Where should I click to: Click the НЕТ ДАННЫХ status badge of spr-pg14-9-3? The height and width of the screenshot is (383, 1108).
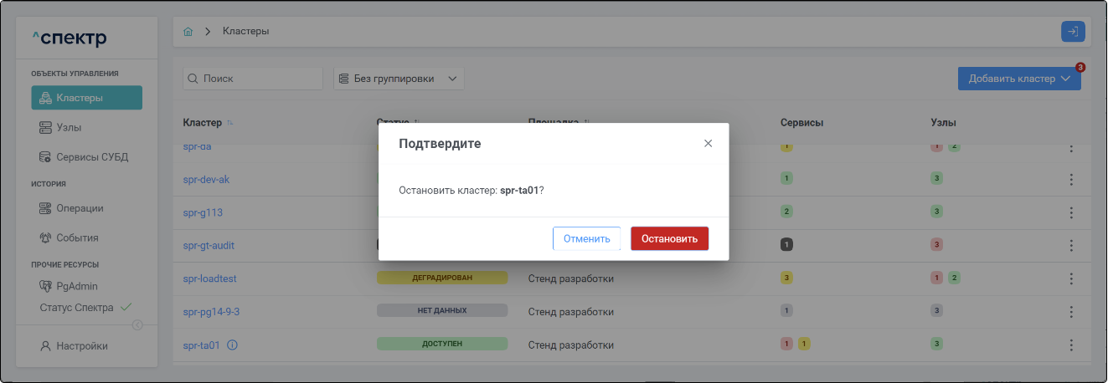(x=442, y=310)
